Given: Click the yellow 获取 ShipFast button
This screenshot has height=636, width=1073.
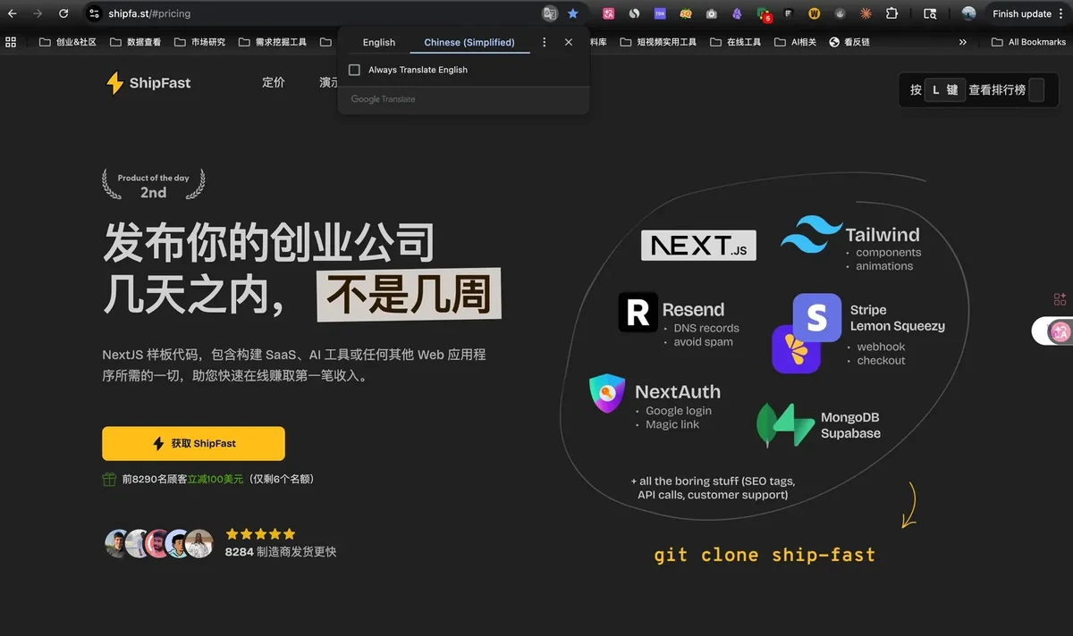Looking at the screenshot, I should coord(193,443).
